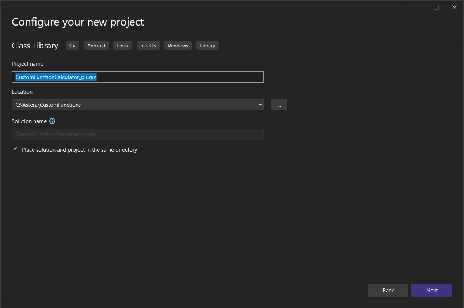Click the Location path C:\Astera\CustomFunctions

[48, 105]
